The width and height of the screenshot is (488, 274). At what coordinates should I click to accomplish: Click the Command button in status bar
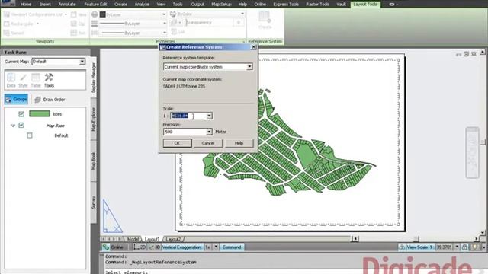232,247
